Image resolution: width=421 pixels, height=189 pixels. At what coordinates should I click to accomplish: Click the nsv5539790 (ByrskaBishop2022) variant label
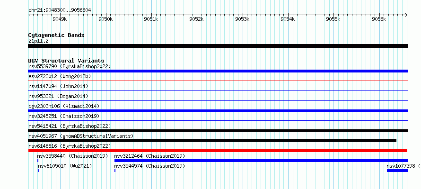tap(70, 66)
